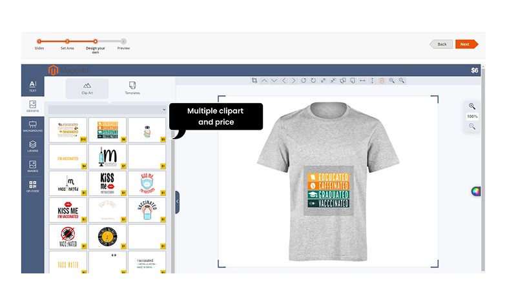Image resolution: width=505 pixels, height=305 pixels.
Task: Click the red delete icon in the toolbar
Action: [382, 81]
